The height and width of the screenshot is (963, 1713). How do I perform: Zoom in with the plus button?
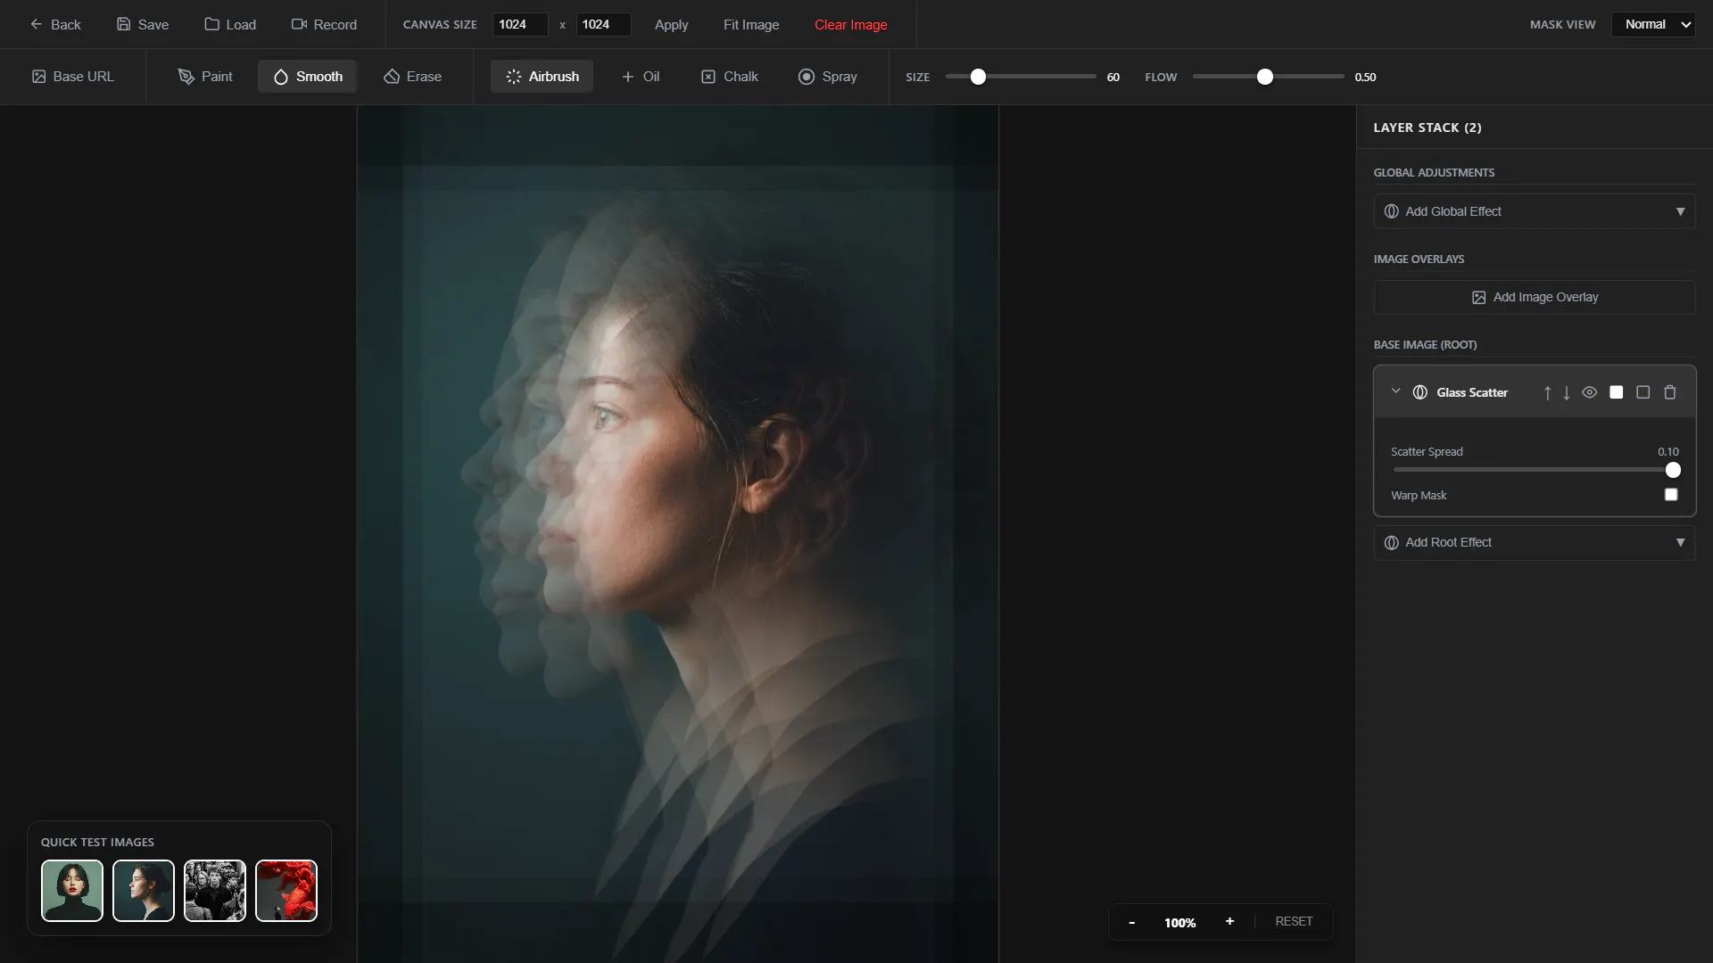coord(1229,922)
